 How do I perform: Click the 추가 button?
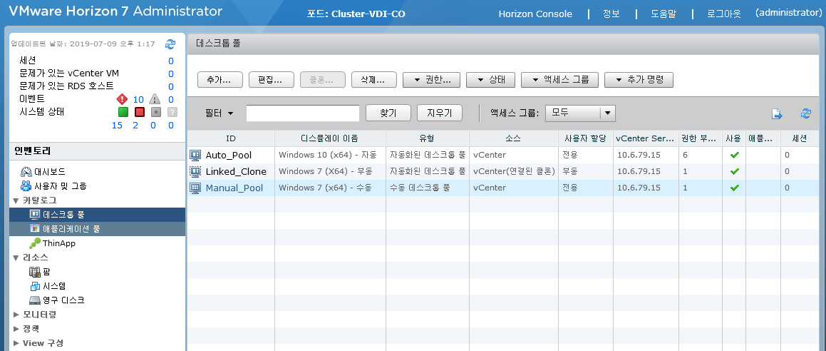click(220, 80)
